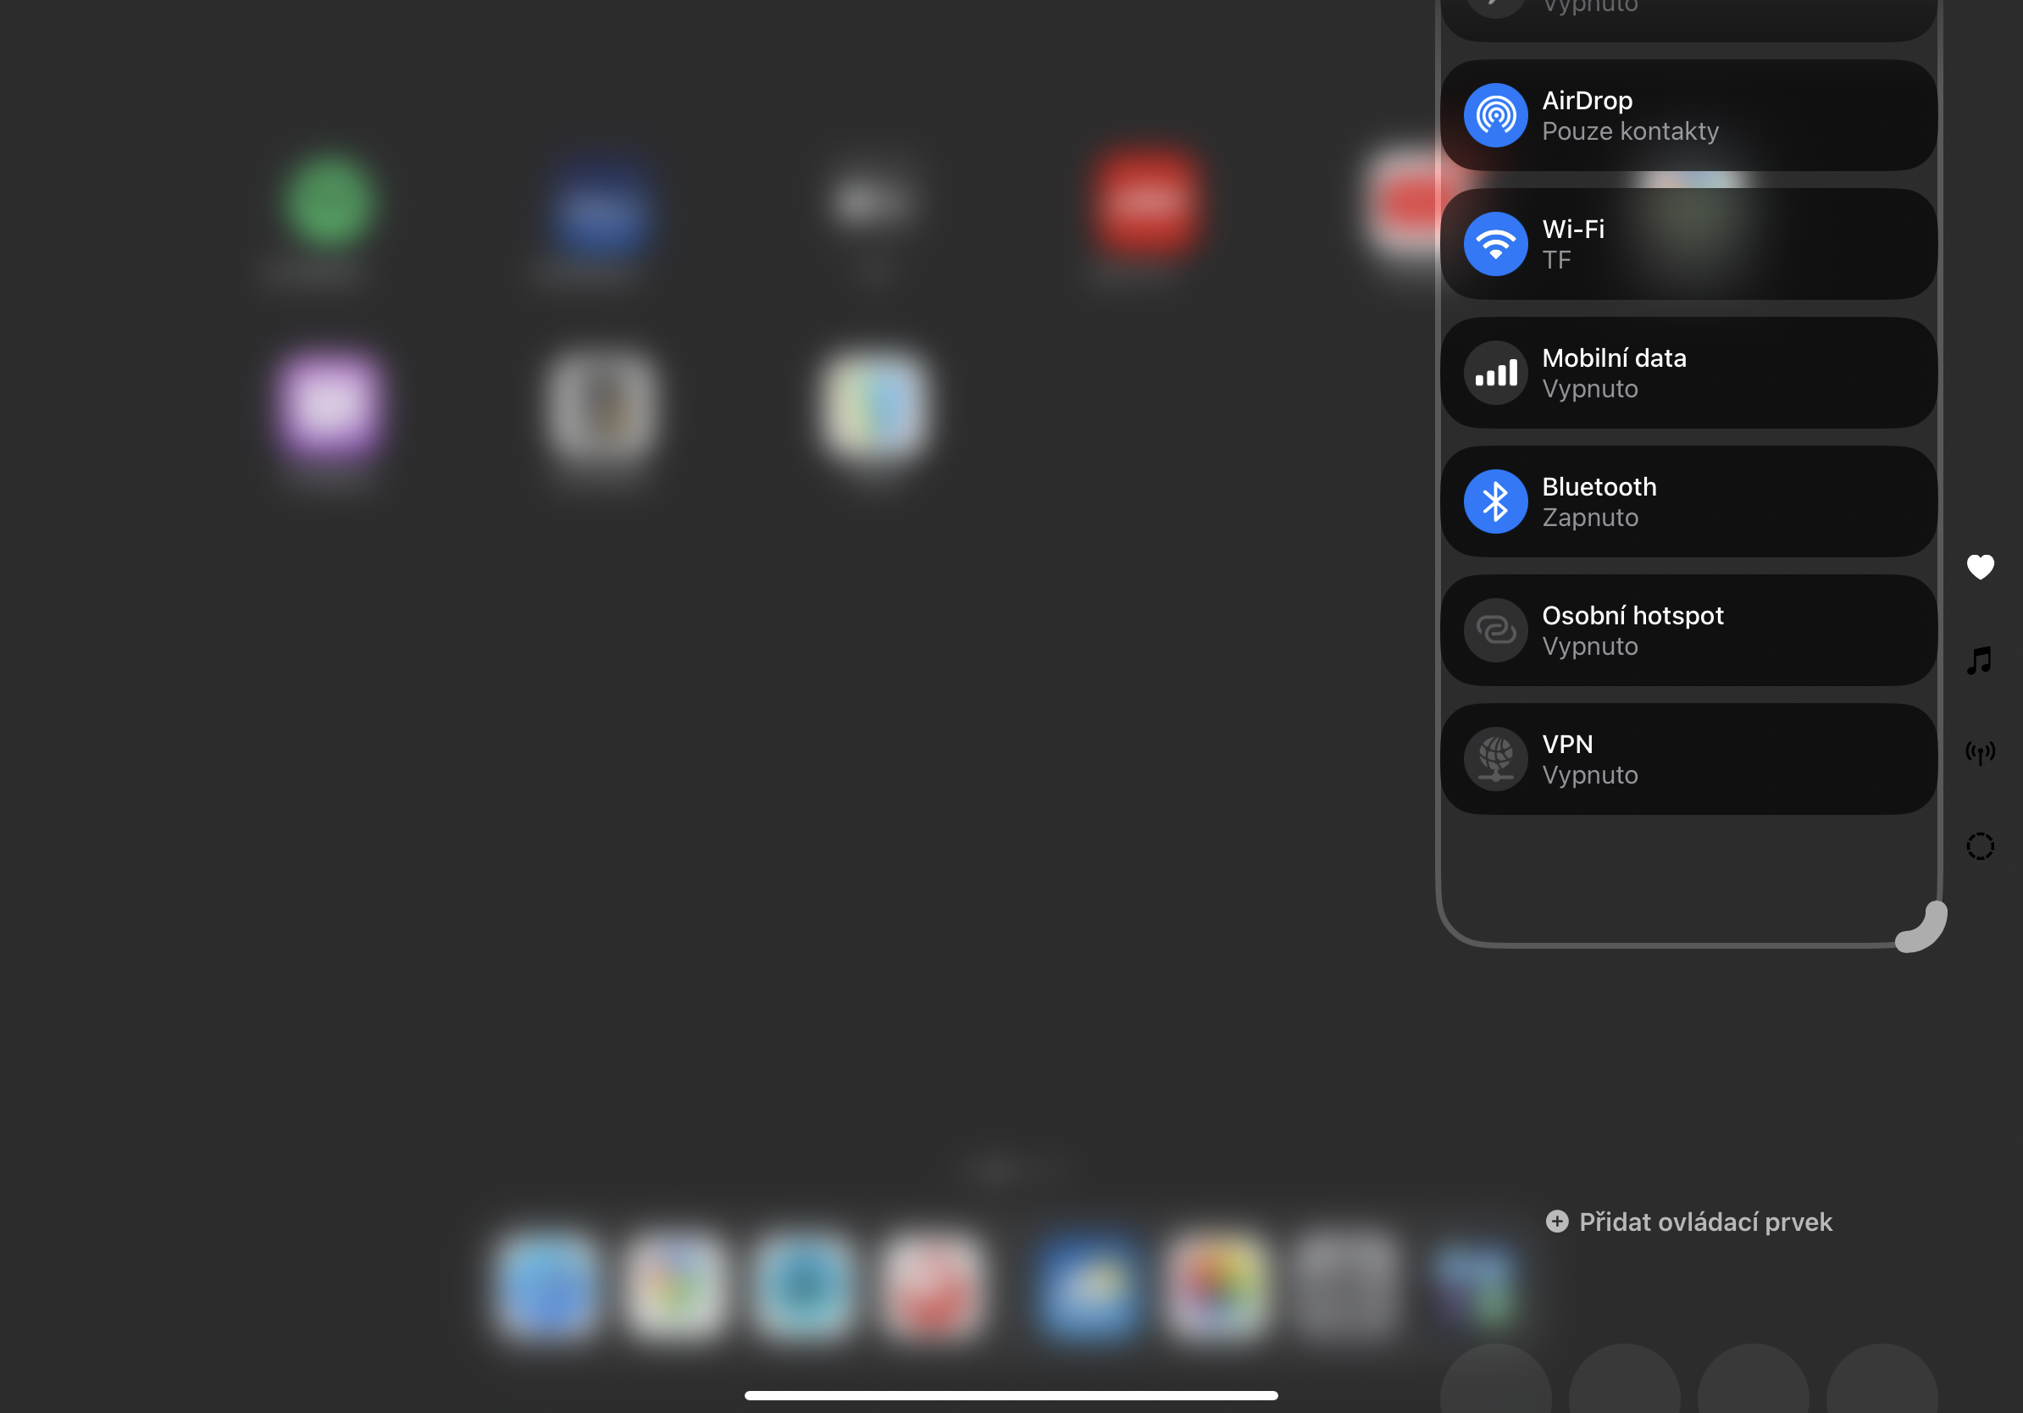Switch to the dashed circle section
This screenshot has width=2023, height=1413.
[x=1980, y=845]
